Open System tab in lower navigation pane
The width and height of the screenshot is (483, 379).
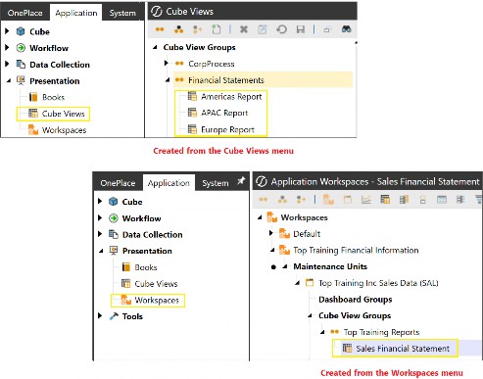coord(216,183)
